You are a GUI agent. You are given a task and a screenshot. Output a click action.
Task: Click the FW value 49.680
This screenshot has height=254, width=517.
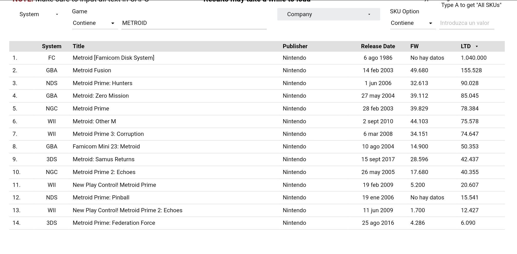pos(419,70)
